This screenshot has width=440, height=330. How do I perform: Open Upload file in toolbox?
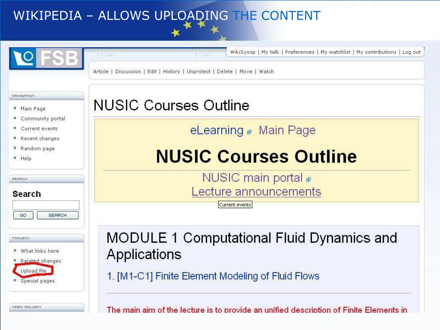point(34,271)
